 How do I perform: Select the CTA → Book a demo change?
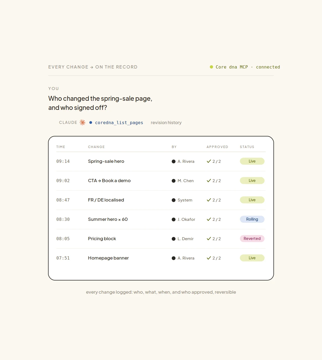109,181
